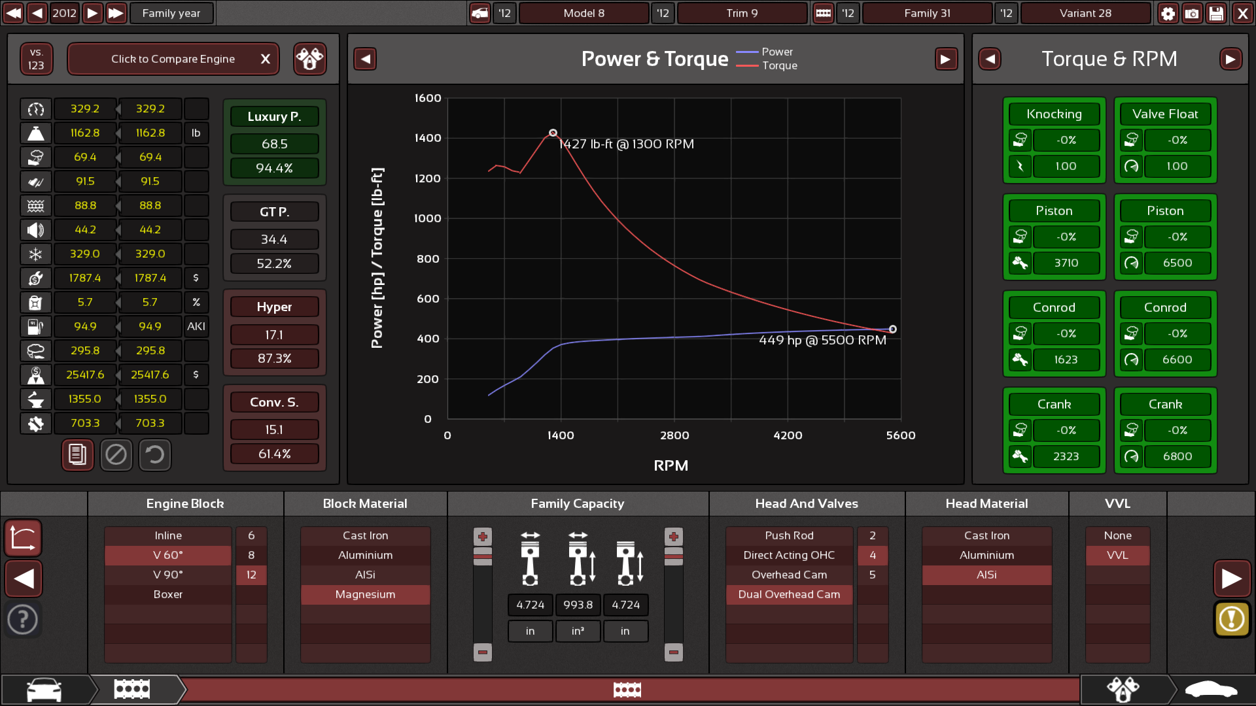Click the revert circular arrow icon
Screen dimensions: 1256x706
pyautogui.click(x=154, y=454)
